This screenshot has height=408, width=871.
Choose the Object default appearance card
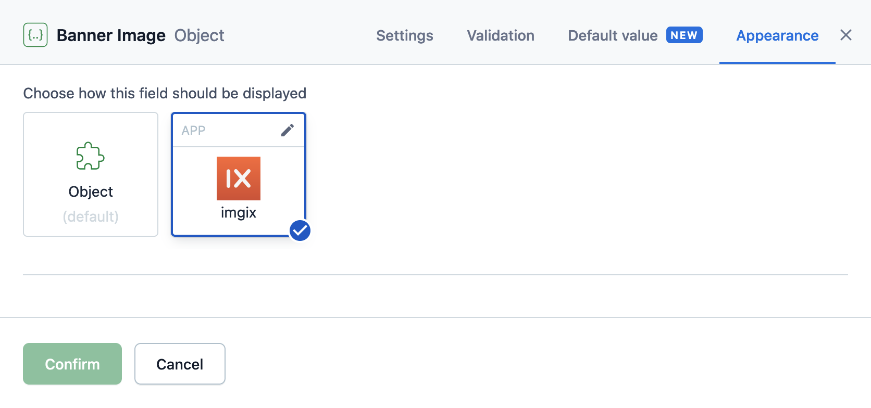[91, 174]
